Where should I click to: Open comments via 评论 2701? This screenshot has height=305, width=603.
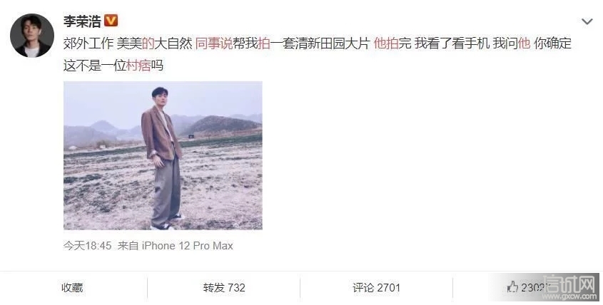tap(377, 287)
